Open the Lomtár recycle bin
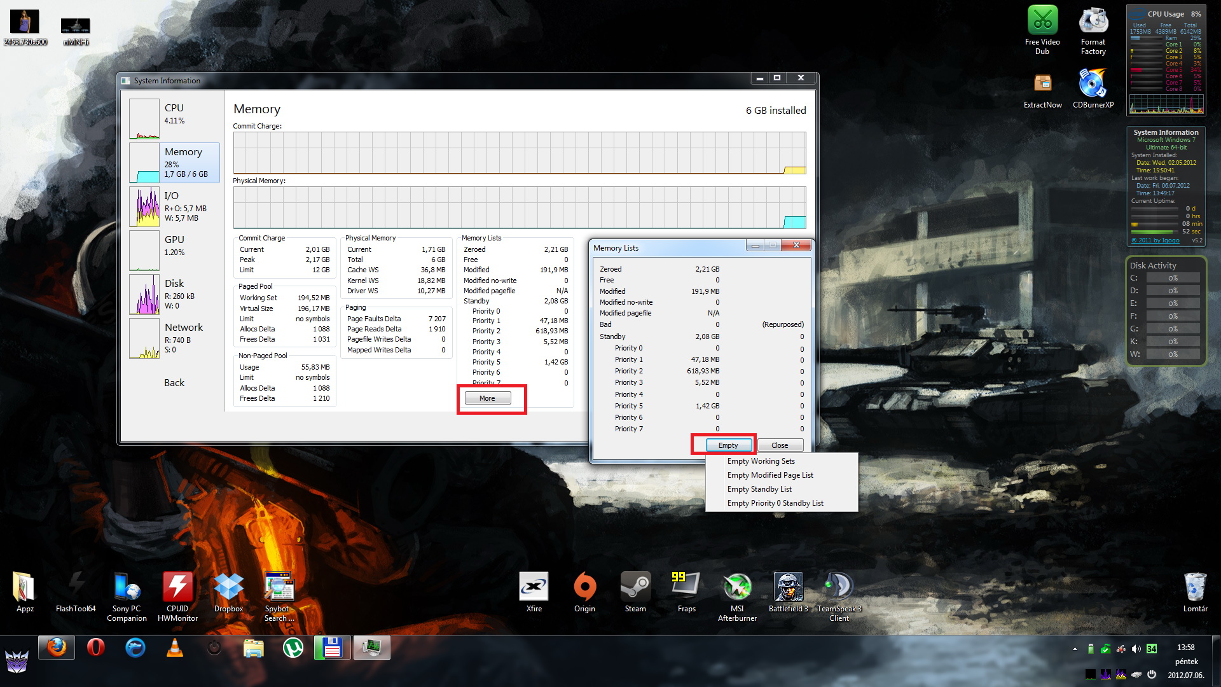 coord(1195,592)
